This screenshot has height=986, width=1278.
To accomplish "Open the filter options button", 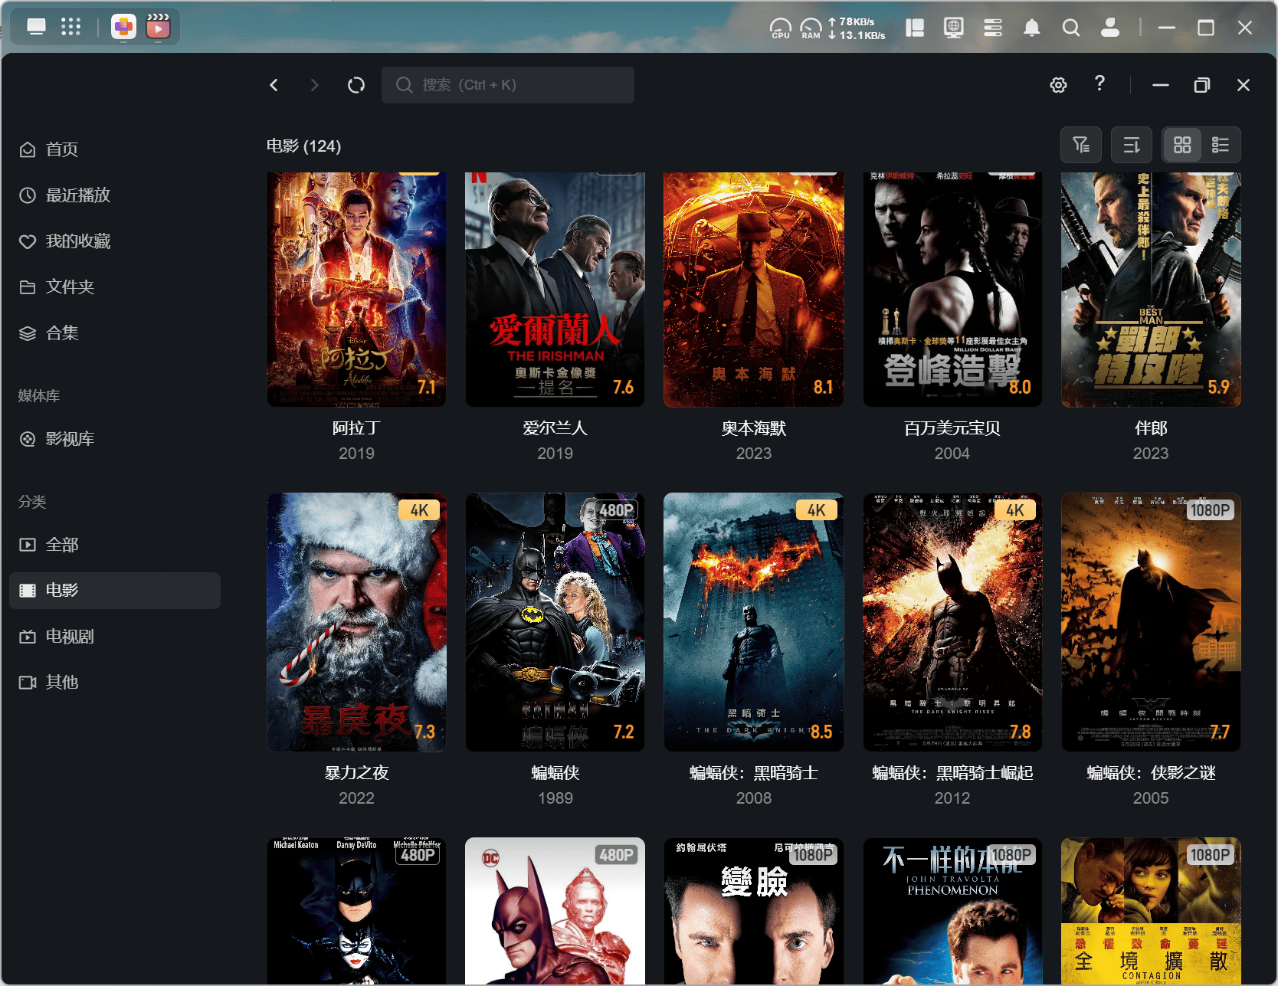I will 1081,145.
